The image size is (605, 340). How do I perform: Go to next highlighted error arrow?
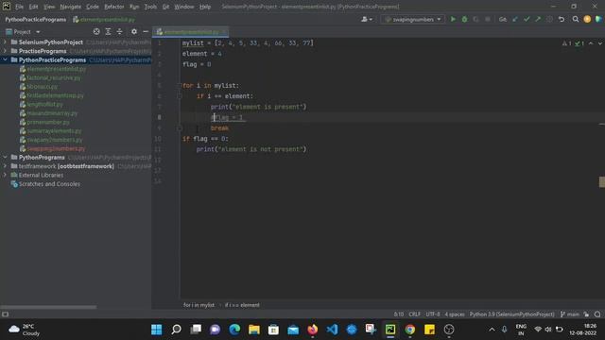click(x=600, y=43)
